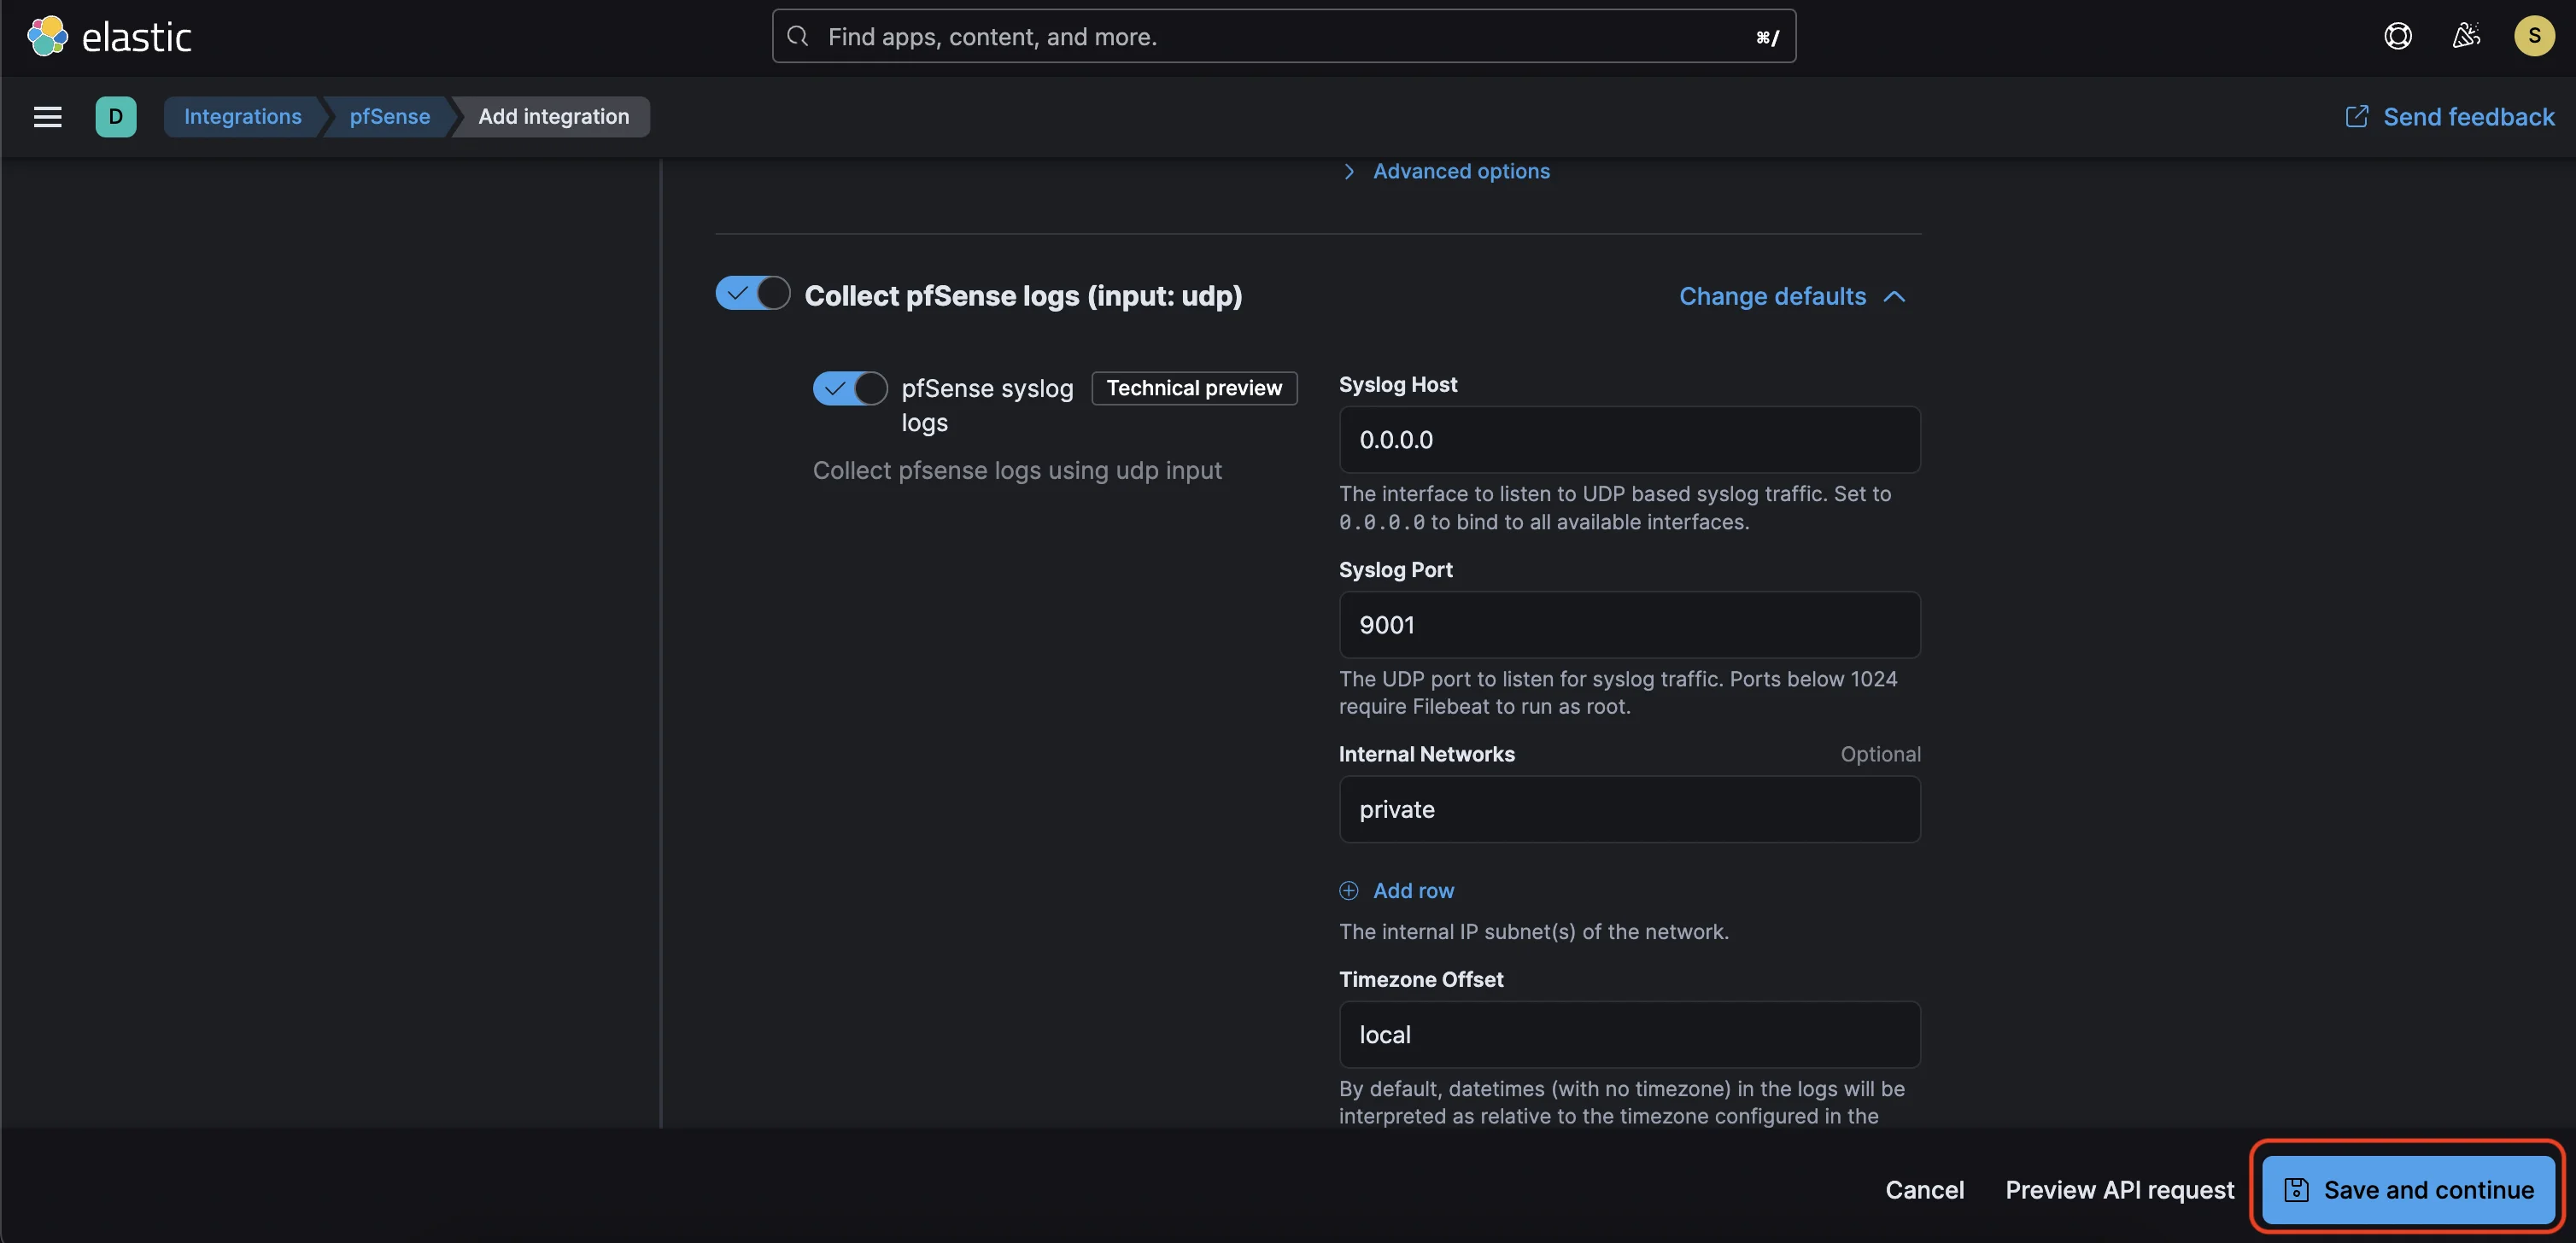Expand Advanced options

point(1446,172)
